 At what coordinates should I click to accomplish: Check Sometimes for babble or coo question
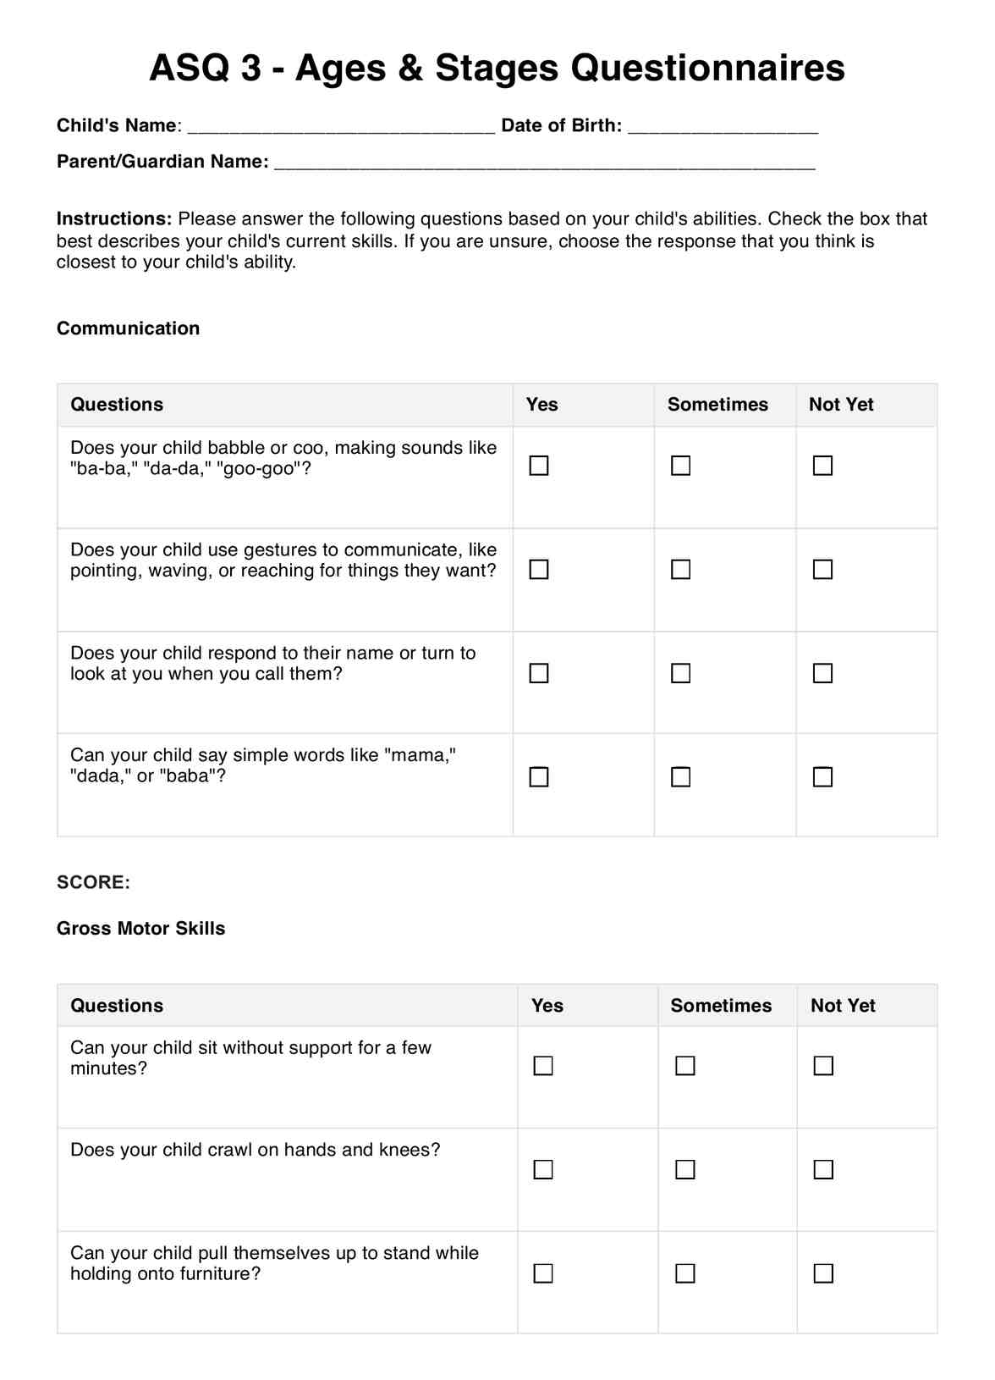point(681,466)
